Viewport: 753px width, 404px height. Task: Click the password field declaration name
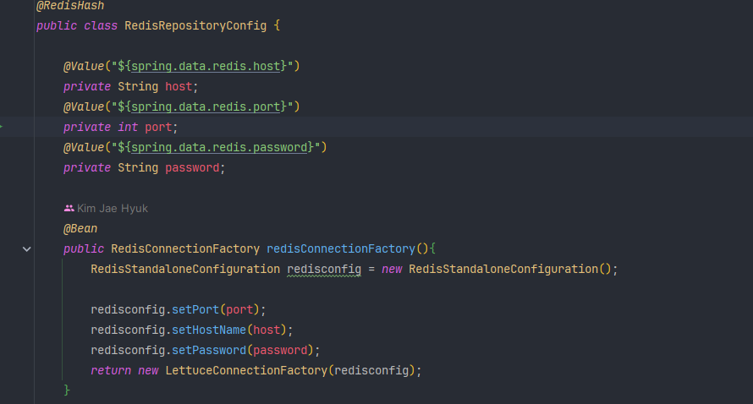tap(192, 167)
